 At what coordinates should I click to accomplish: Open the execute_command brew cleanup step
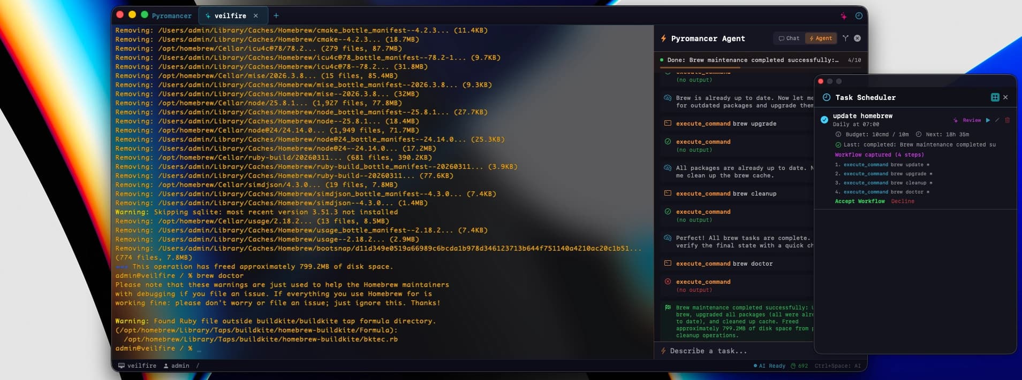click(x=725, y=193)
